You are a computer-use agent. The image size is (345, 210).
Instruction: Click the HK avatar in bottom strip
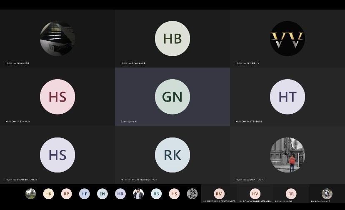click(x=49, y=194)
